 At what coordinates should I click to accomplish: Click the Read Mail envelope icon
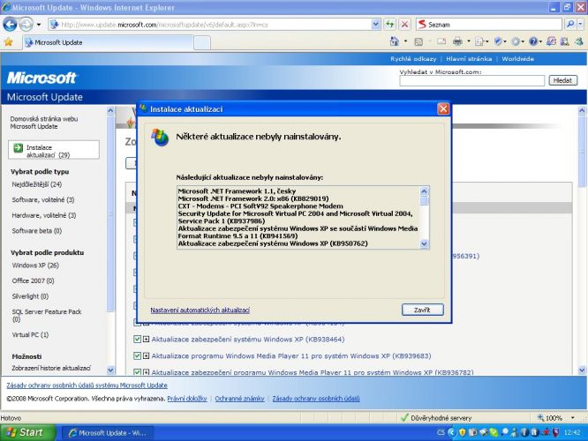[441, 41]
